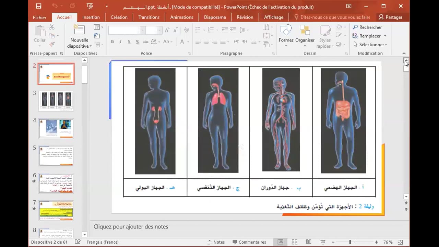Toggle normal view in status bar

point(280,242)
